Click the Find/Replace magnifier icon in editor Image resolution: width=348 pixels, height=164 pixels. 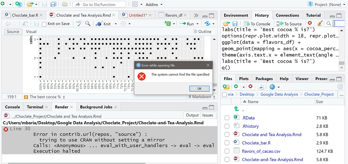88,23
